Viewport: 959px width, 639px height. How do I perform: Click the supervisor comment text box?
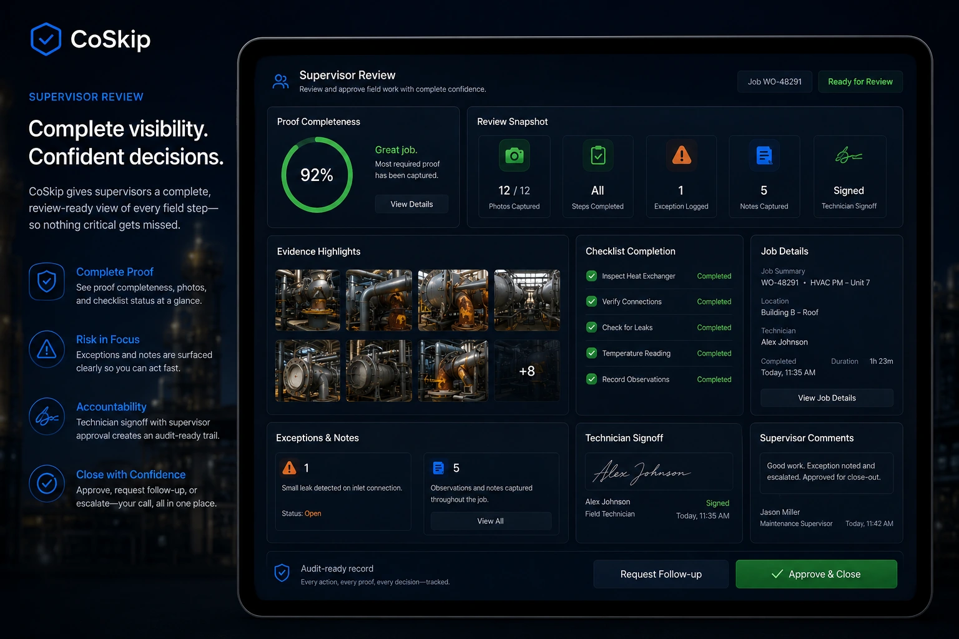tap(827, 473)
